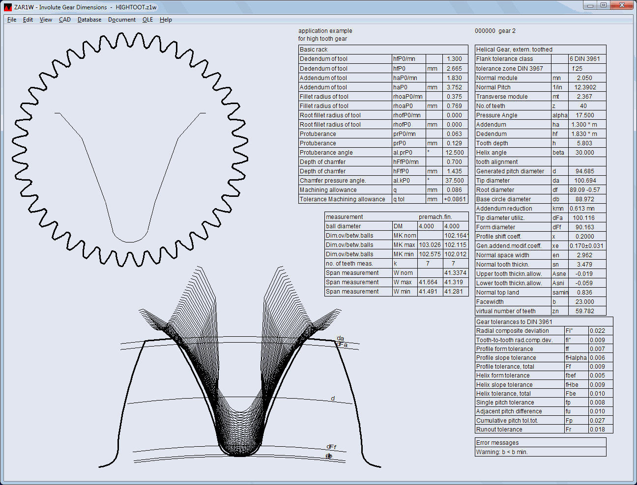Screen dimensions: 637x485
Task: Open the File menu
Action: pos(12,20)
